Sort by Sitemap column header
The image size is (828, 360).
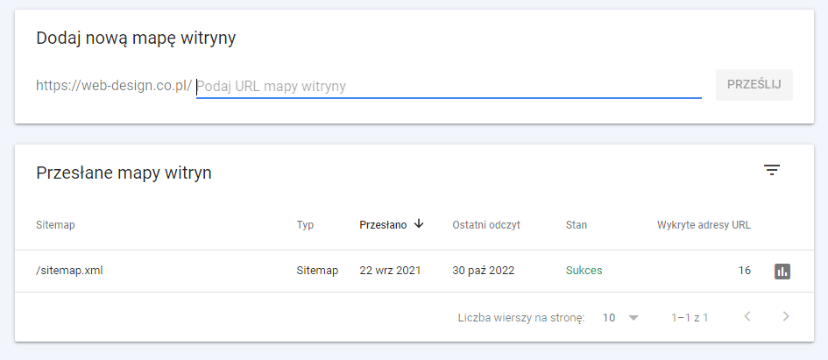tap(55, 225)
